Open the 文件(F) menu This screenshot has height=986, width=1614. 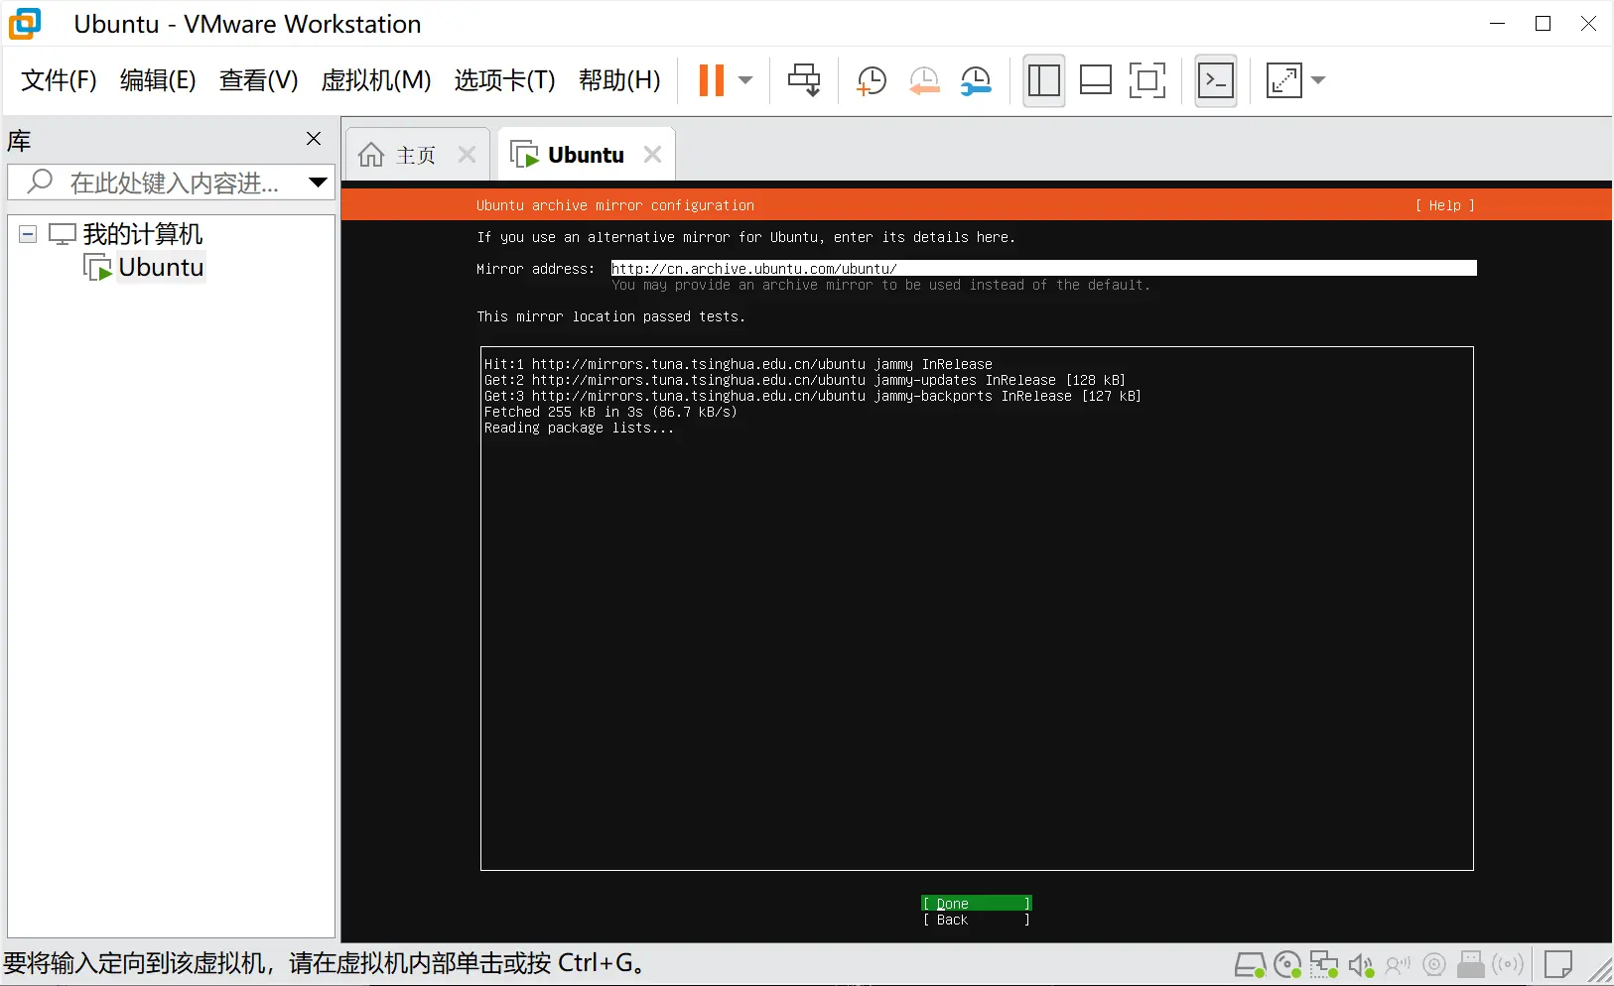pyautogui.click(x=59, y=80)
